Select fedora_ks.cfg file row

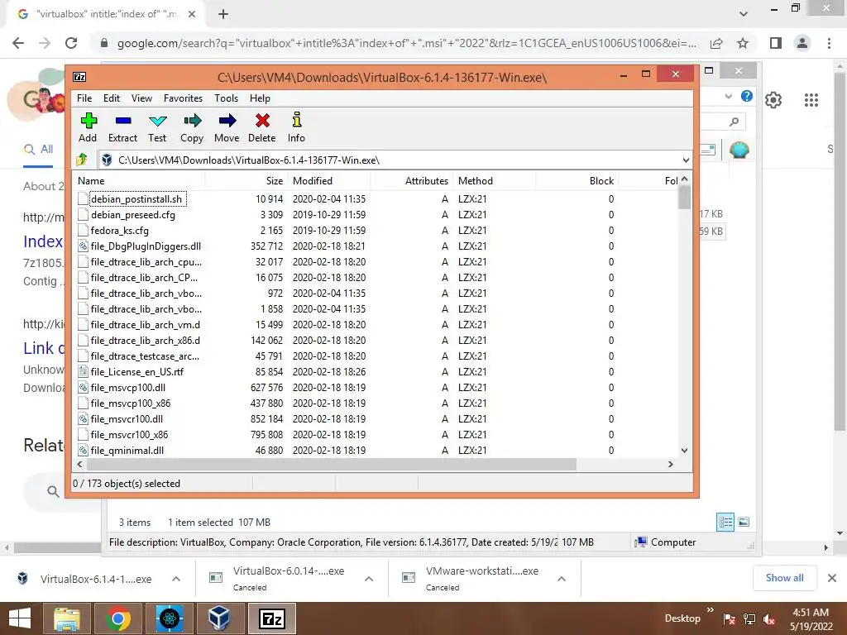375,231
